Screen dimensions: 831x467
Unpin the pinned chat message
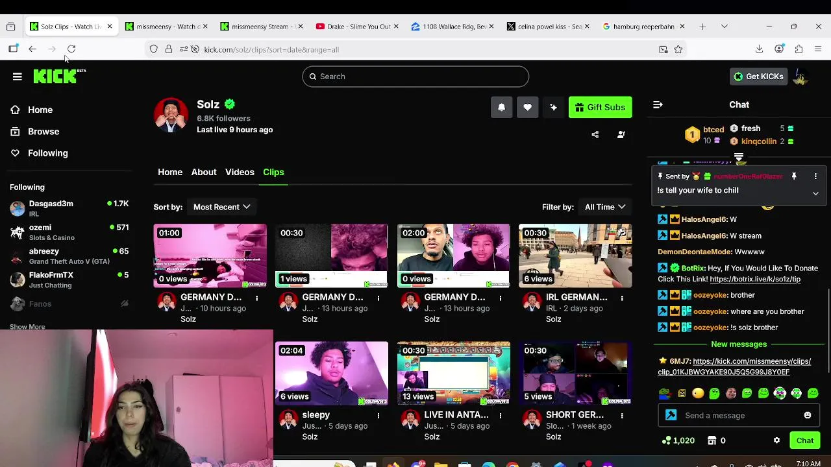coord(794,176)
